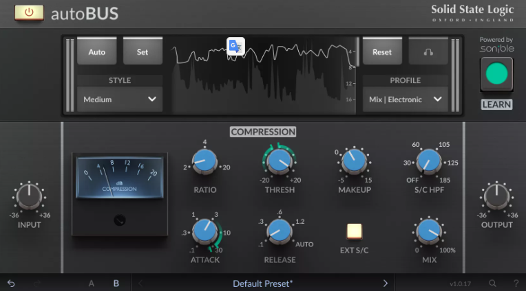This screenshot has width=526, height=291.
Task: Expand the Profile dropdown Mix | Electronic
Action: [x=404, y=99]
